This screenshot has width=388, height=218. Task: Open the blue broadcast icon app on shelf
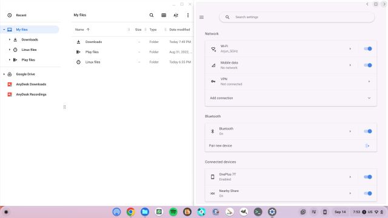[x=116, y=212]
